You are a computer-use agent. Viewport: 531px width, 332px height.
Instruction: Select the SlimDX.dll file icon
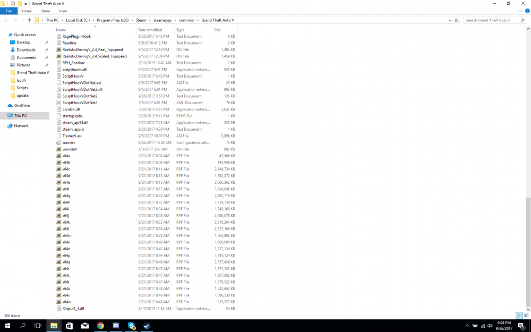[58, 109]
